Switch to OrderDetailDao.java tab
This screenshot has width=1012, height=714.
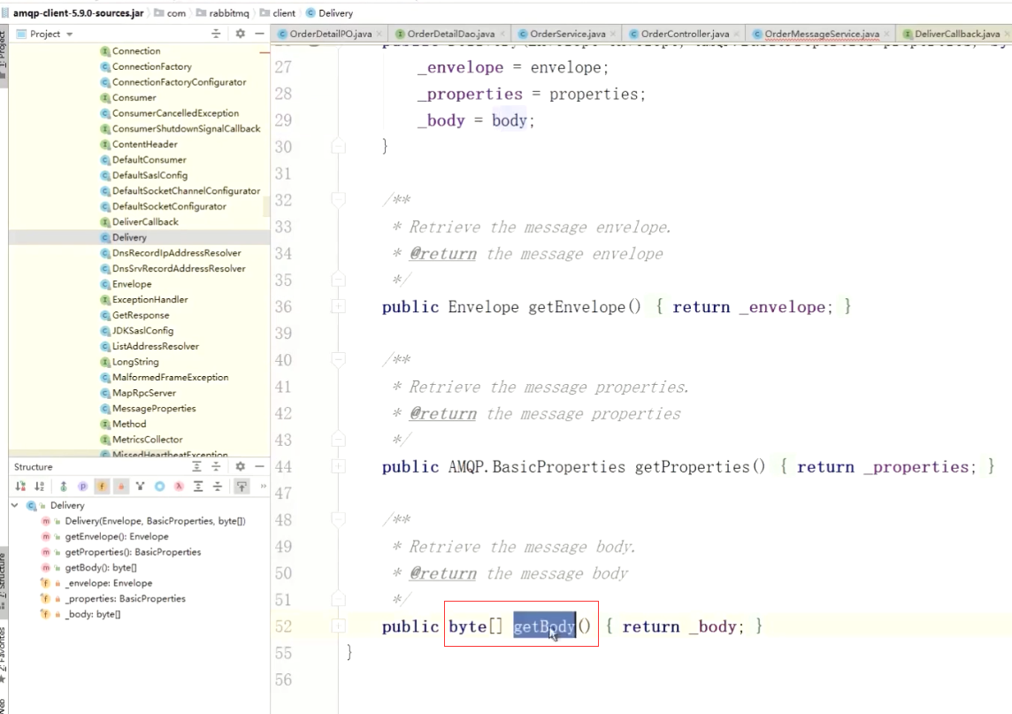click(450, 34)
